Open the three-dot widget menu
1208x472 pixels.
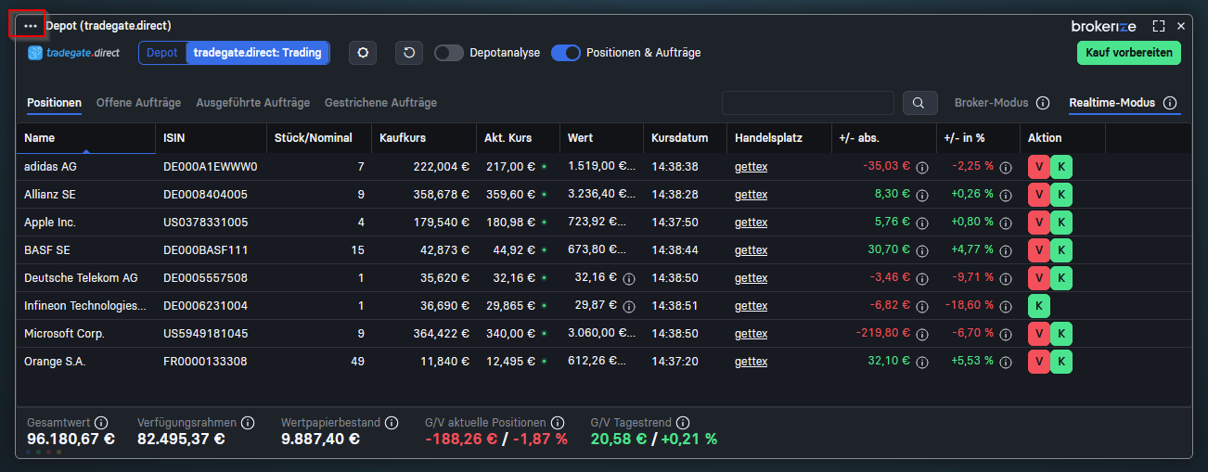pyautogui.click(x=31, y=26)
